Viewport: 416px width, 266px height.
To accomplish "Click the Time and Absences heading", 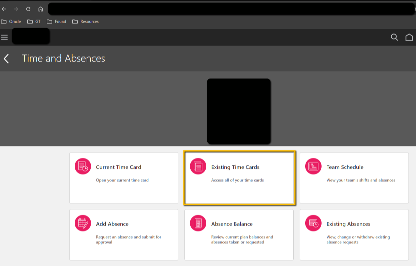I will coord(63,59).
